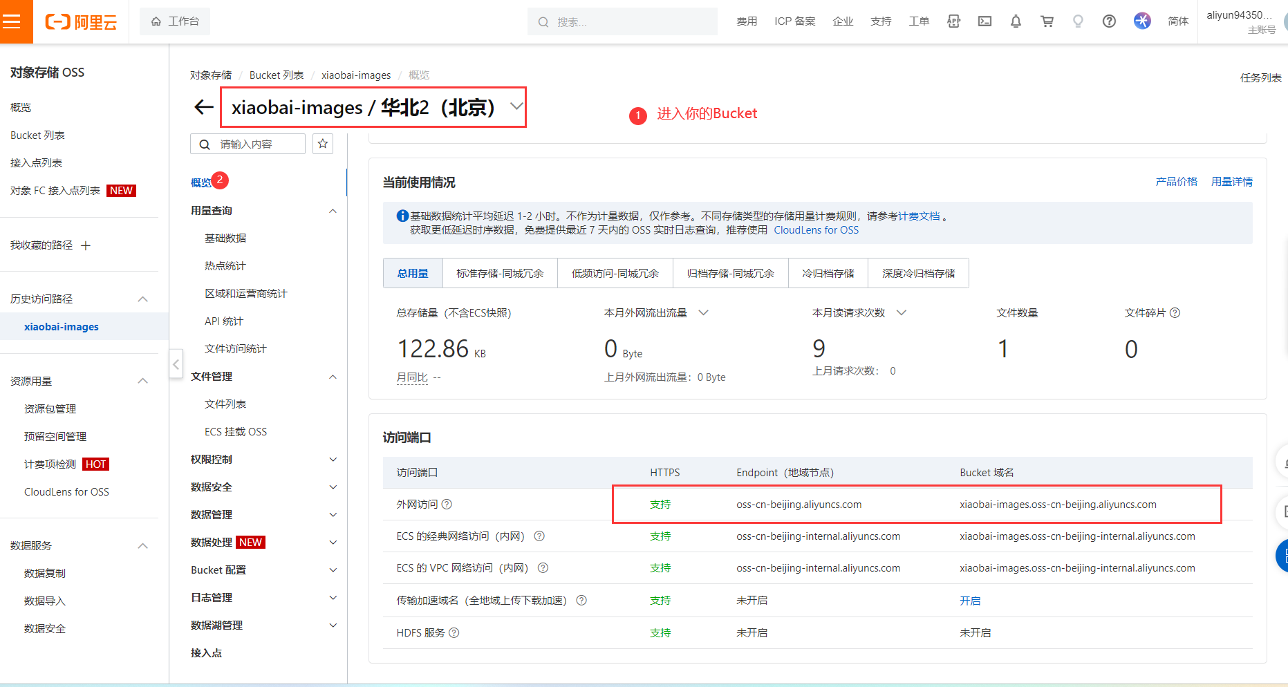
Task: Go back with the left arrow
Action: click(x=203, y=107)
